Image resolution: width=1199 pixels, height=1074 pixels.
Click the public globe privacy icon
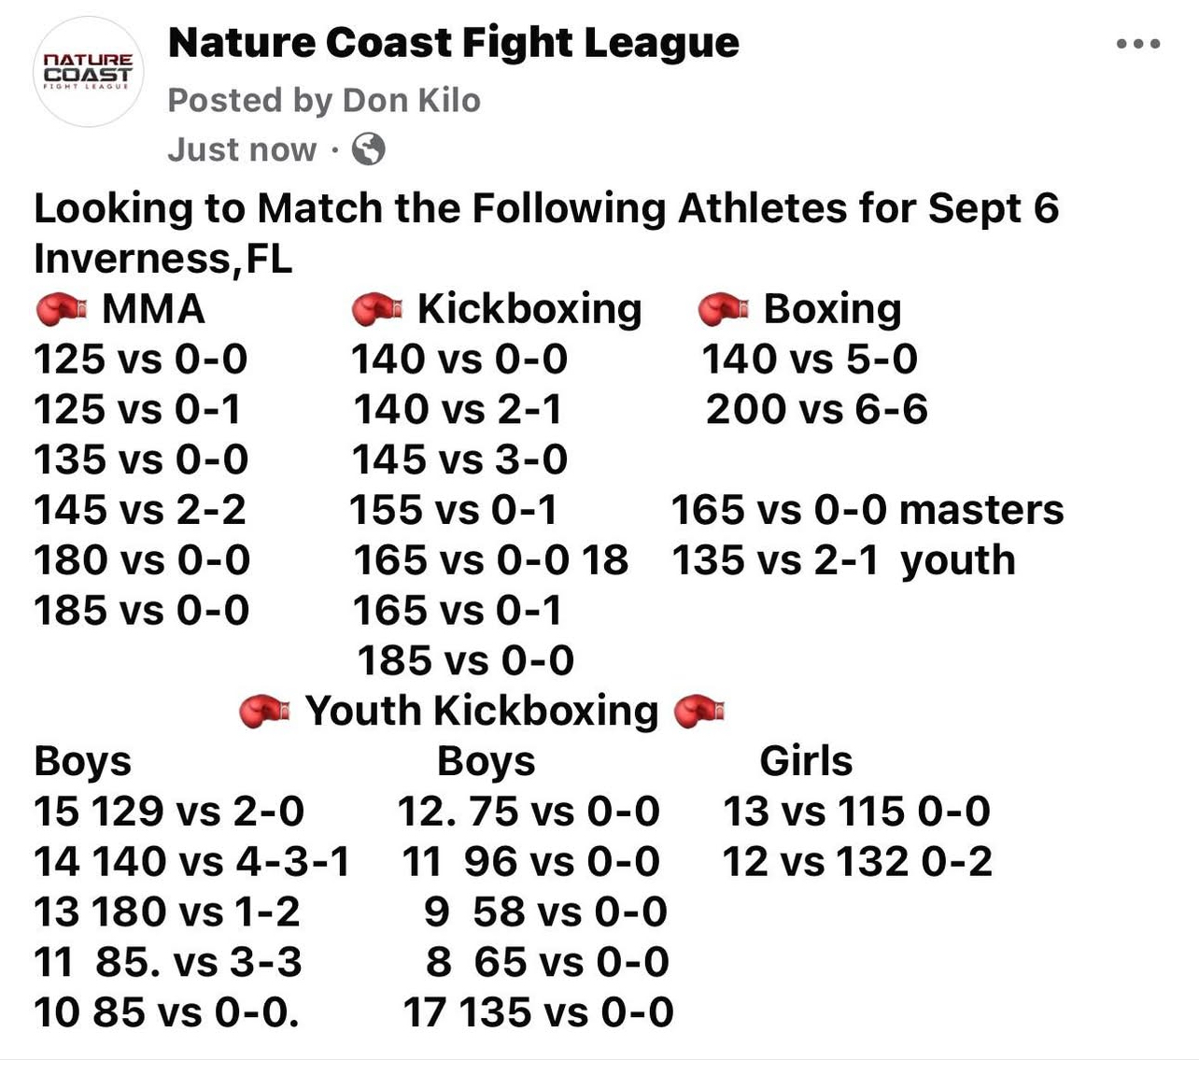[368, 149]
